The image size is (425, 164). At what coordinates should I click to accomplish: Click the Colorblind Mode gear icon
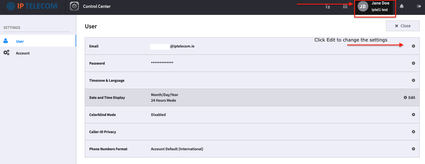click(x=413, y=115)
